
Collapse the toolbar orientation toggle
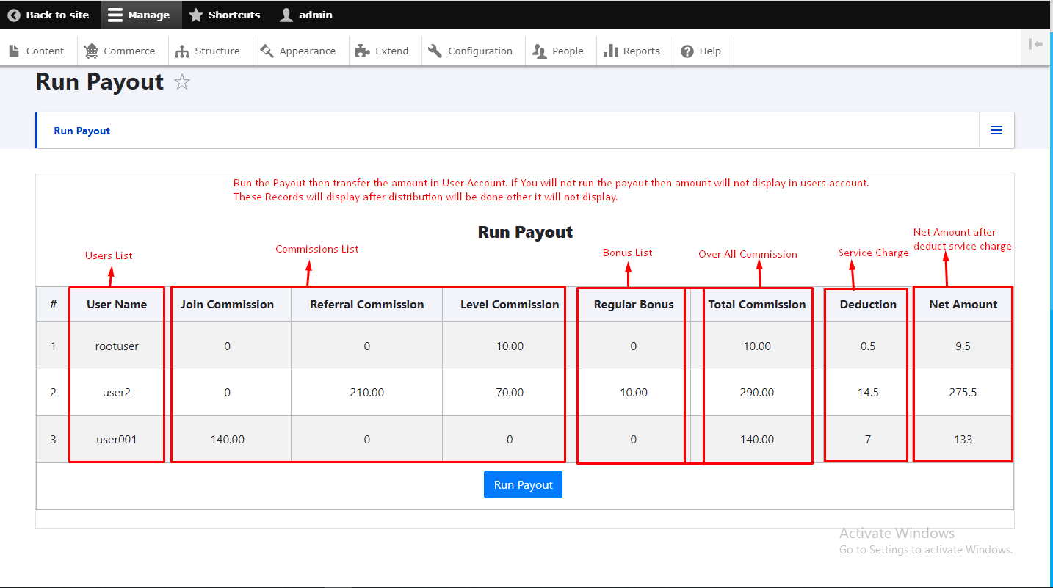(x=1035, y=44)
